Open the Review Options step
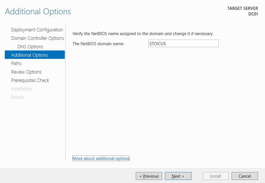This screenshot has width=265, height=183. tap(26, 72)
